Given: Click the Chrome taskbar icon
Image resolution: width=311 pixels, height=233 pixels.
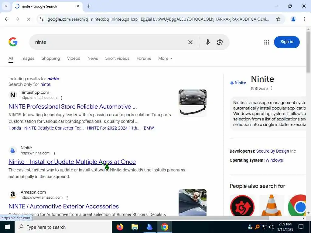Looking at the screenshot, I should pos(164,227).
